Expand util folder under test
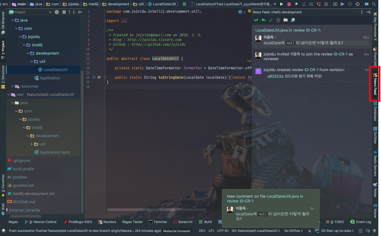This screenshot has width=381, height=236. 32,144
